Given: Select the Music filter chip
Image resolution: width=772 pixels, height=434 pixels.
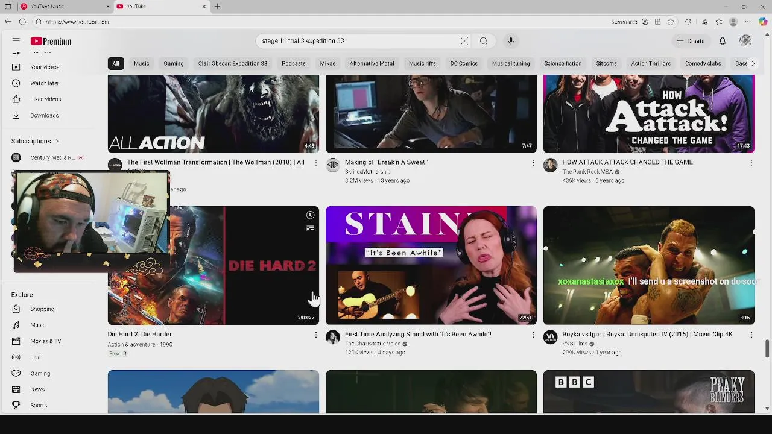Looking at the screenshot, I should coord(142,63).
